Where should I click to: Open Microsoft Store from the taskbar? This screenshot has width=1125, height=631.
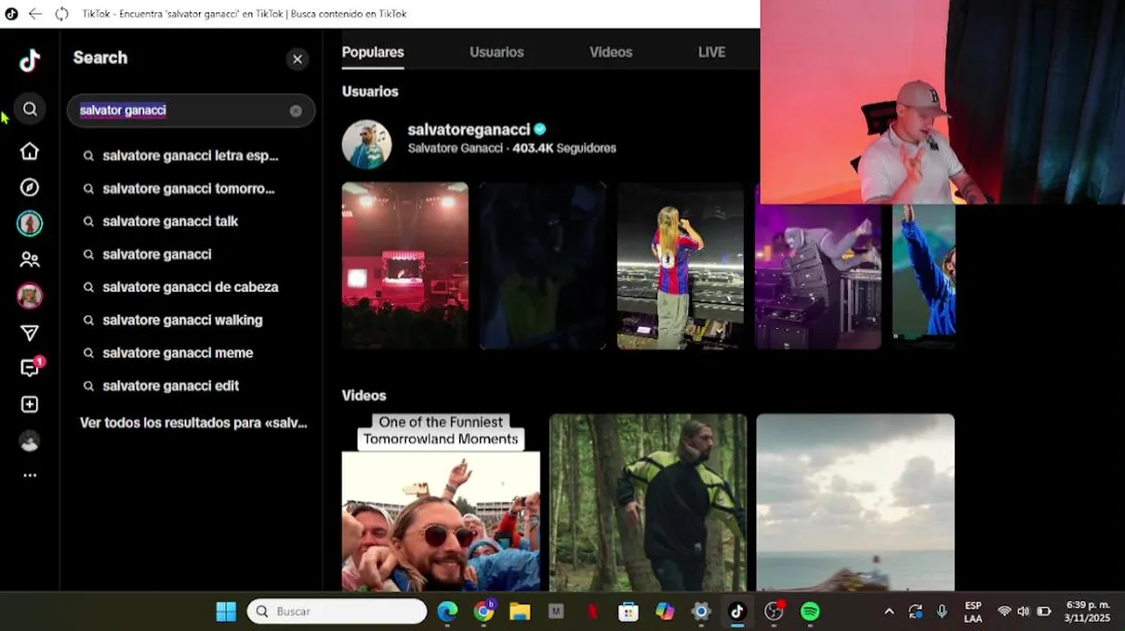pos(627,612)
